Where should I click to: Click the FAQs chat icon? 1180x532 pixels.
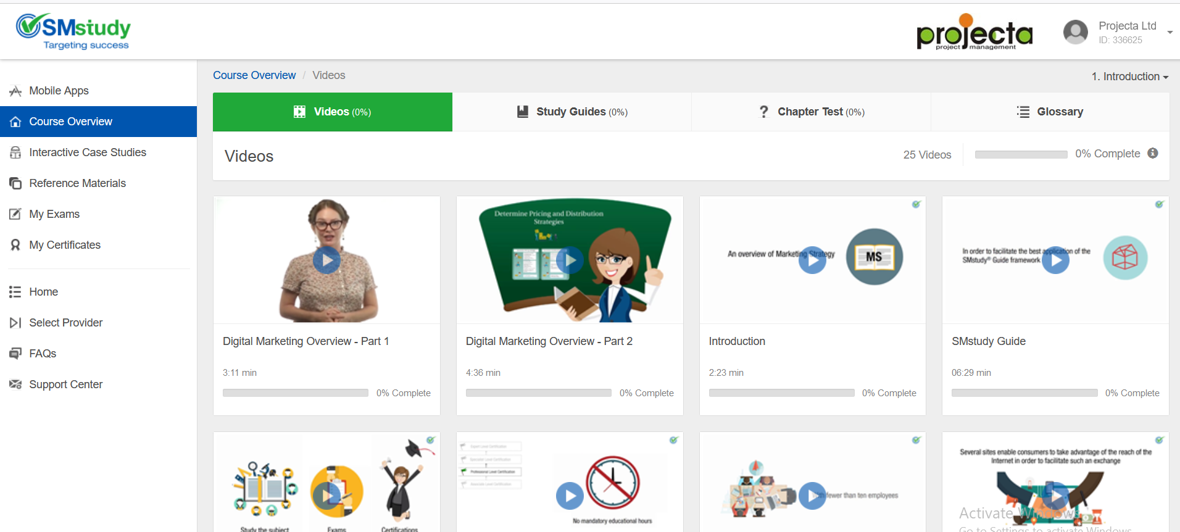(15, 354)
